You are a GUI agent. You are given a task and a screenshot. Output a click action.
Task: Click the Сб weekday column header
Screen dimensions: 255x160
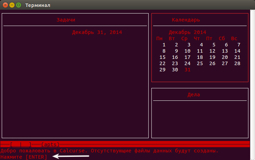click(x=222, y=38)
